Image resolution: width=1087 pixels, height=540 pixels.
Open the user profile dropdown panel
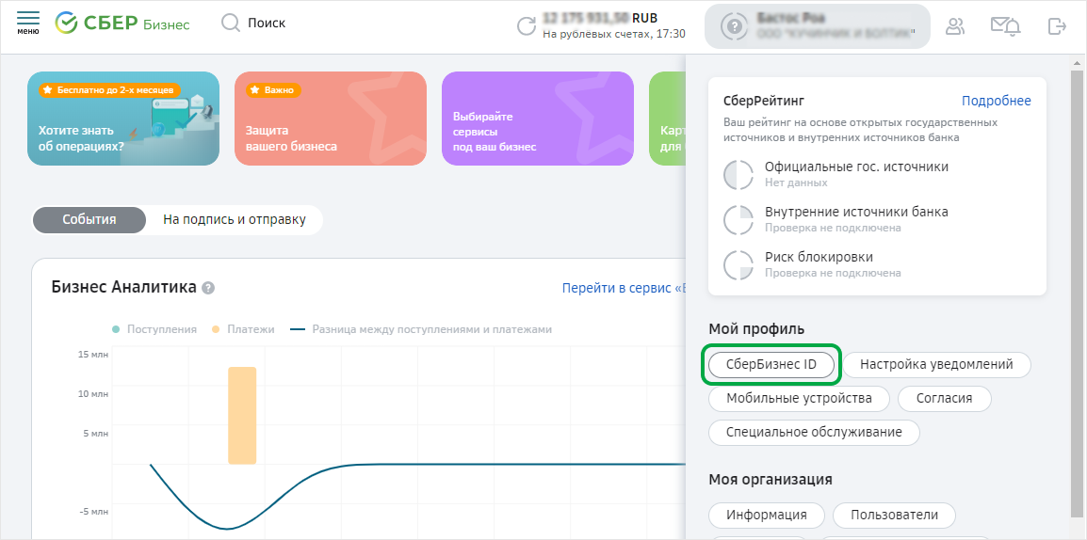pyautogui.click(x=817, y=26)
